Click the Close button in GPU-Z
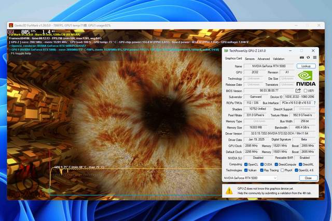The height and width of the screenshot is (221, 332). click(308, 178)
